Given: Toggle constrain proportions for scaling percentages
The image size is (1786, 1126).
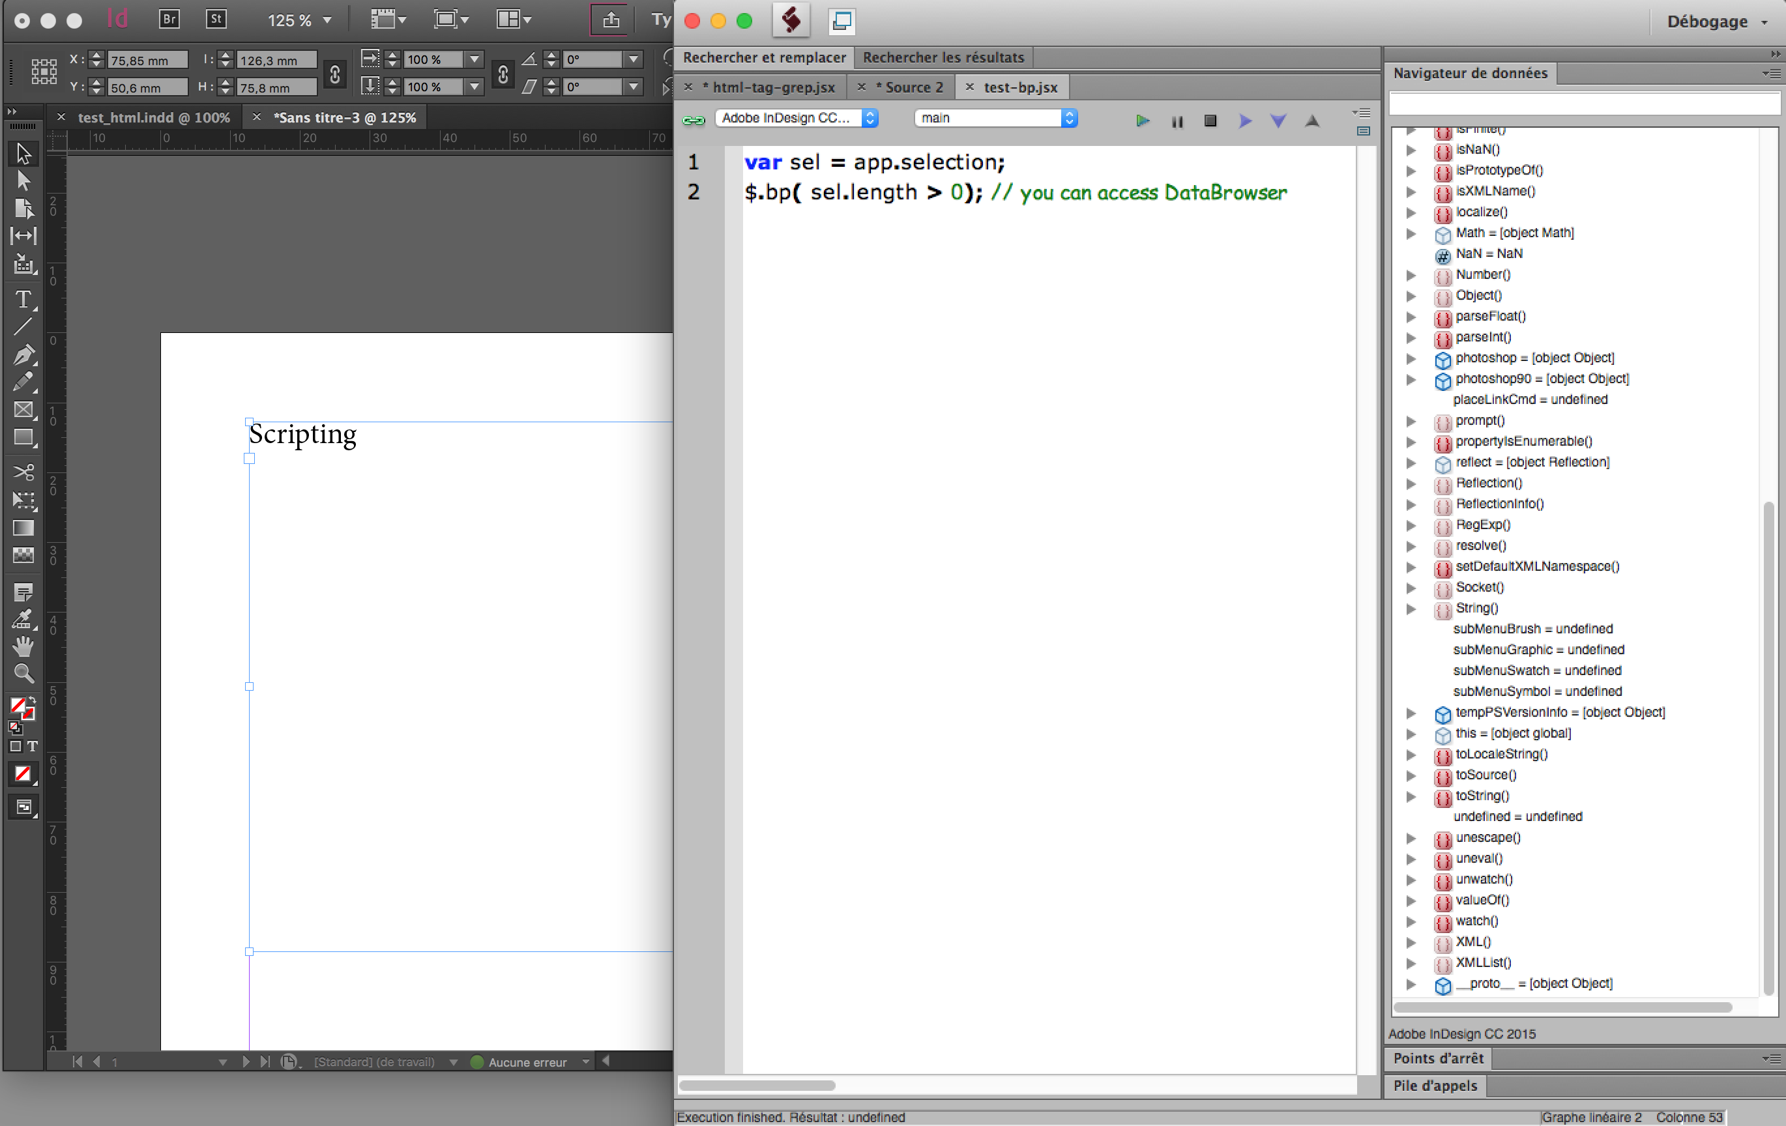Looking at the screenshot, I should (x=503, y=74).
